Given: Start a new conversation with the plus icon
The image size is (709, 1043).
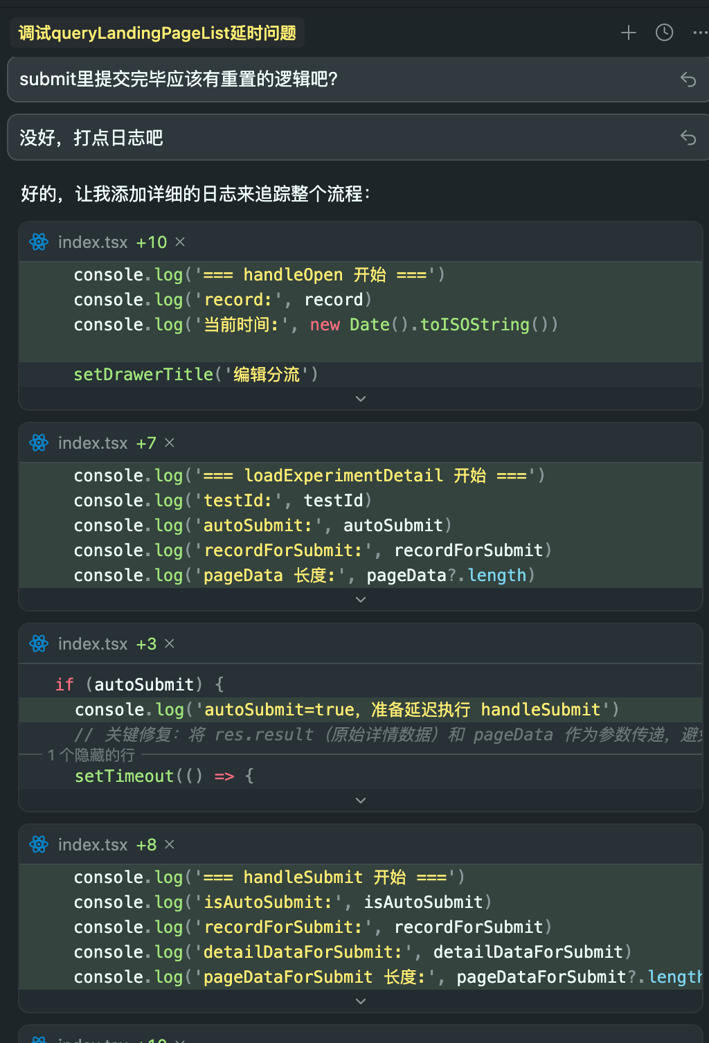Looking at the screenshot, I should (628, 32).
